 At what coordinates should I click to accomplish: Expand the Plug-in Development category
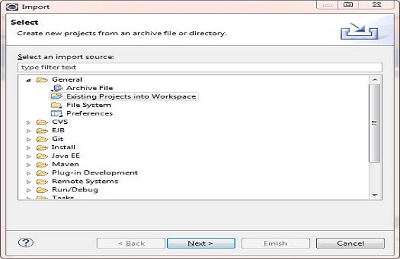(x=29, y=173)
